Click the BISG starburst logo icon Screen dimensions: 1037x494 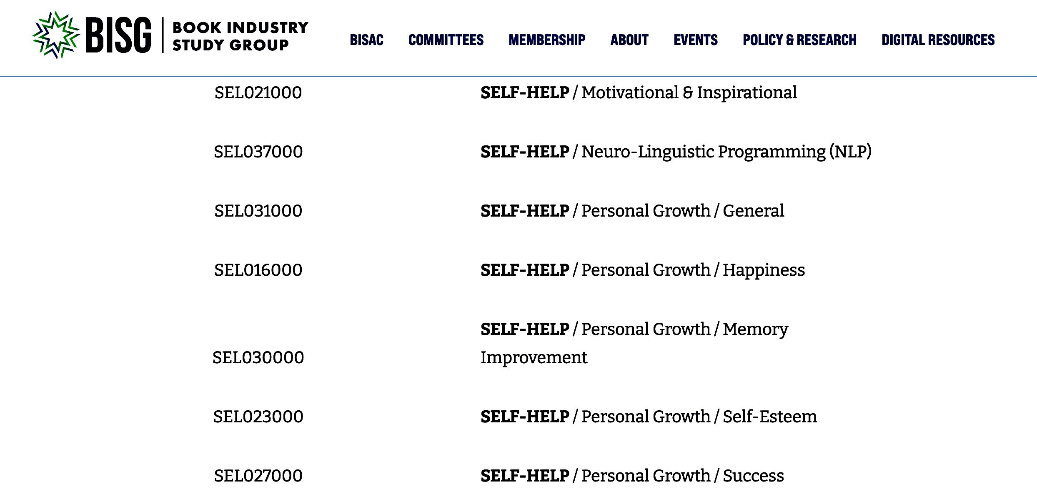pos(56,35)
